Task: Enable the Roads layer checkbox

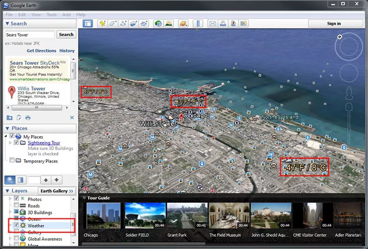Action: tap(16, 205)
